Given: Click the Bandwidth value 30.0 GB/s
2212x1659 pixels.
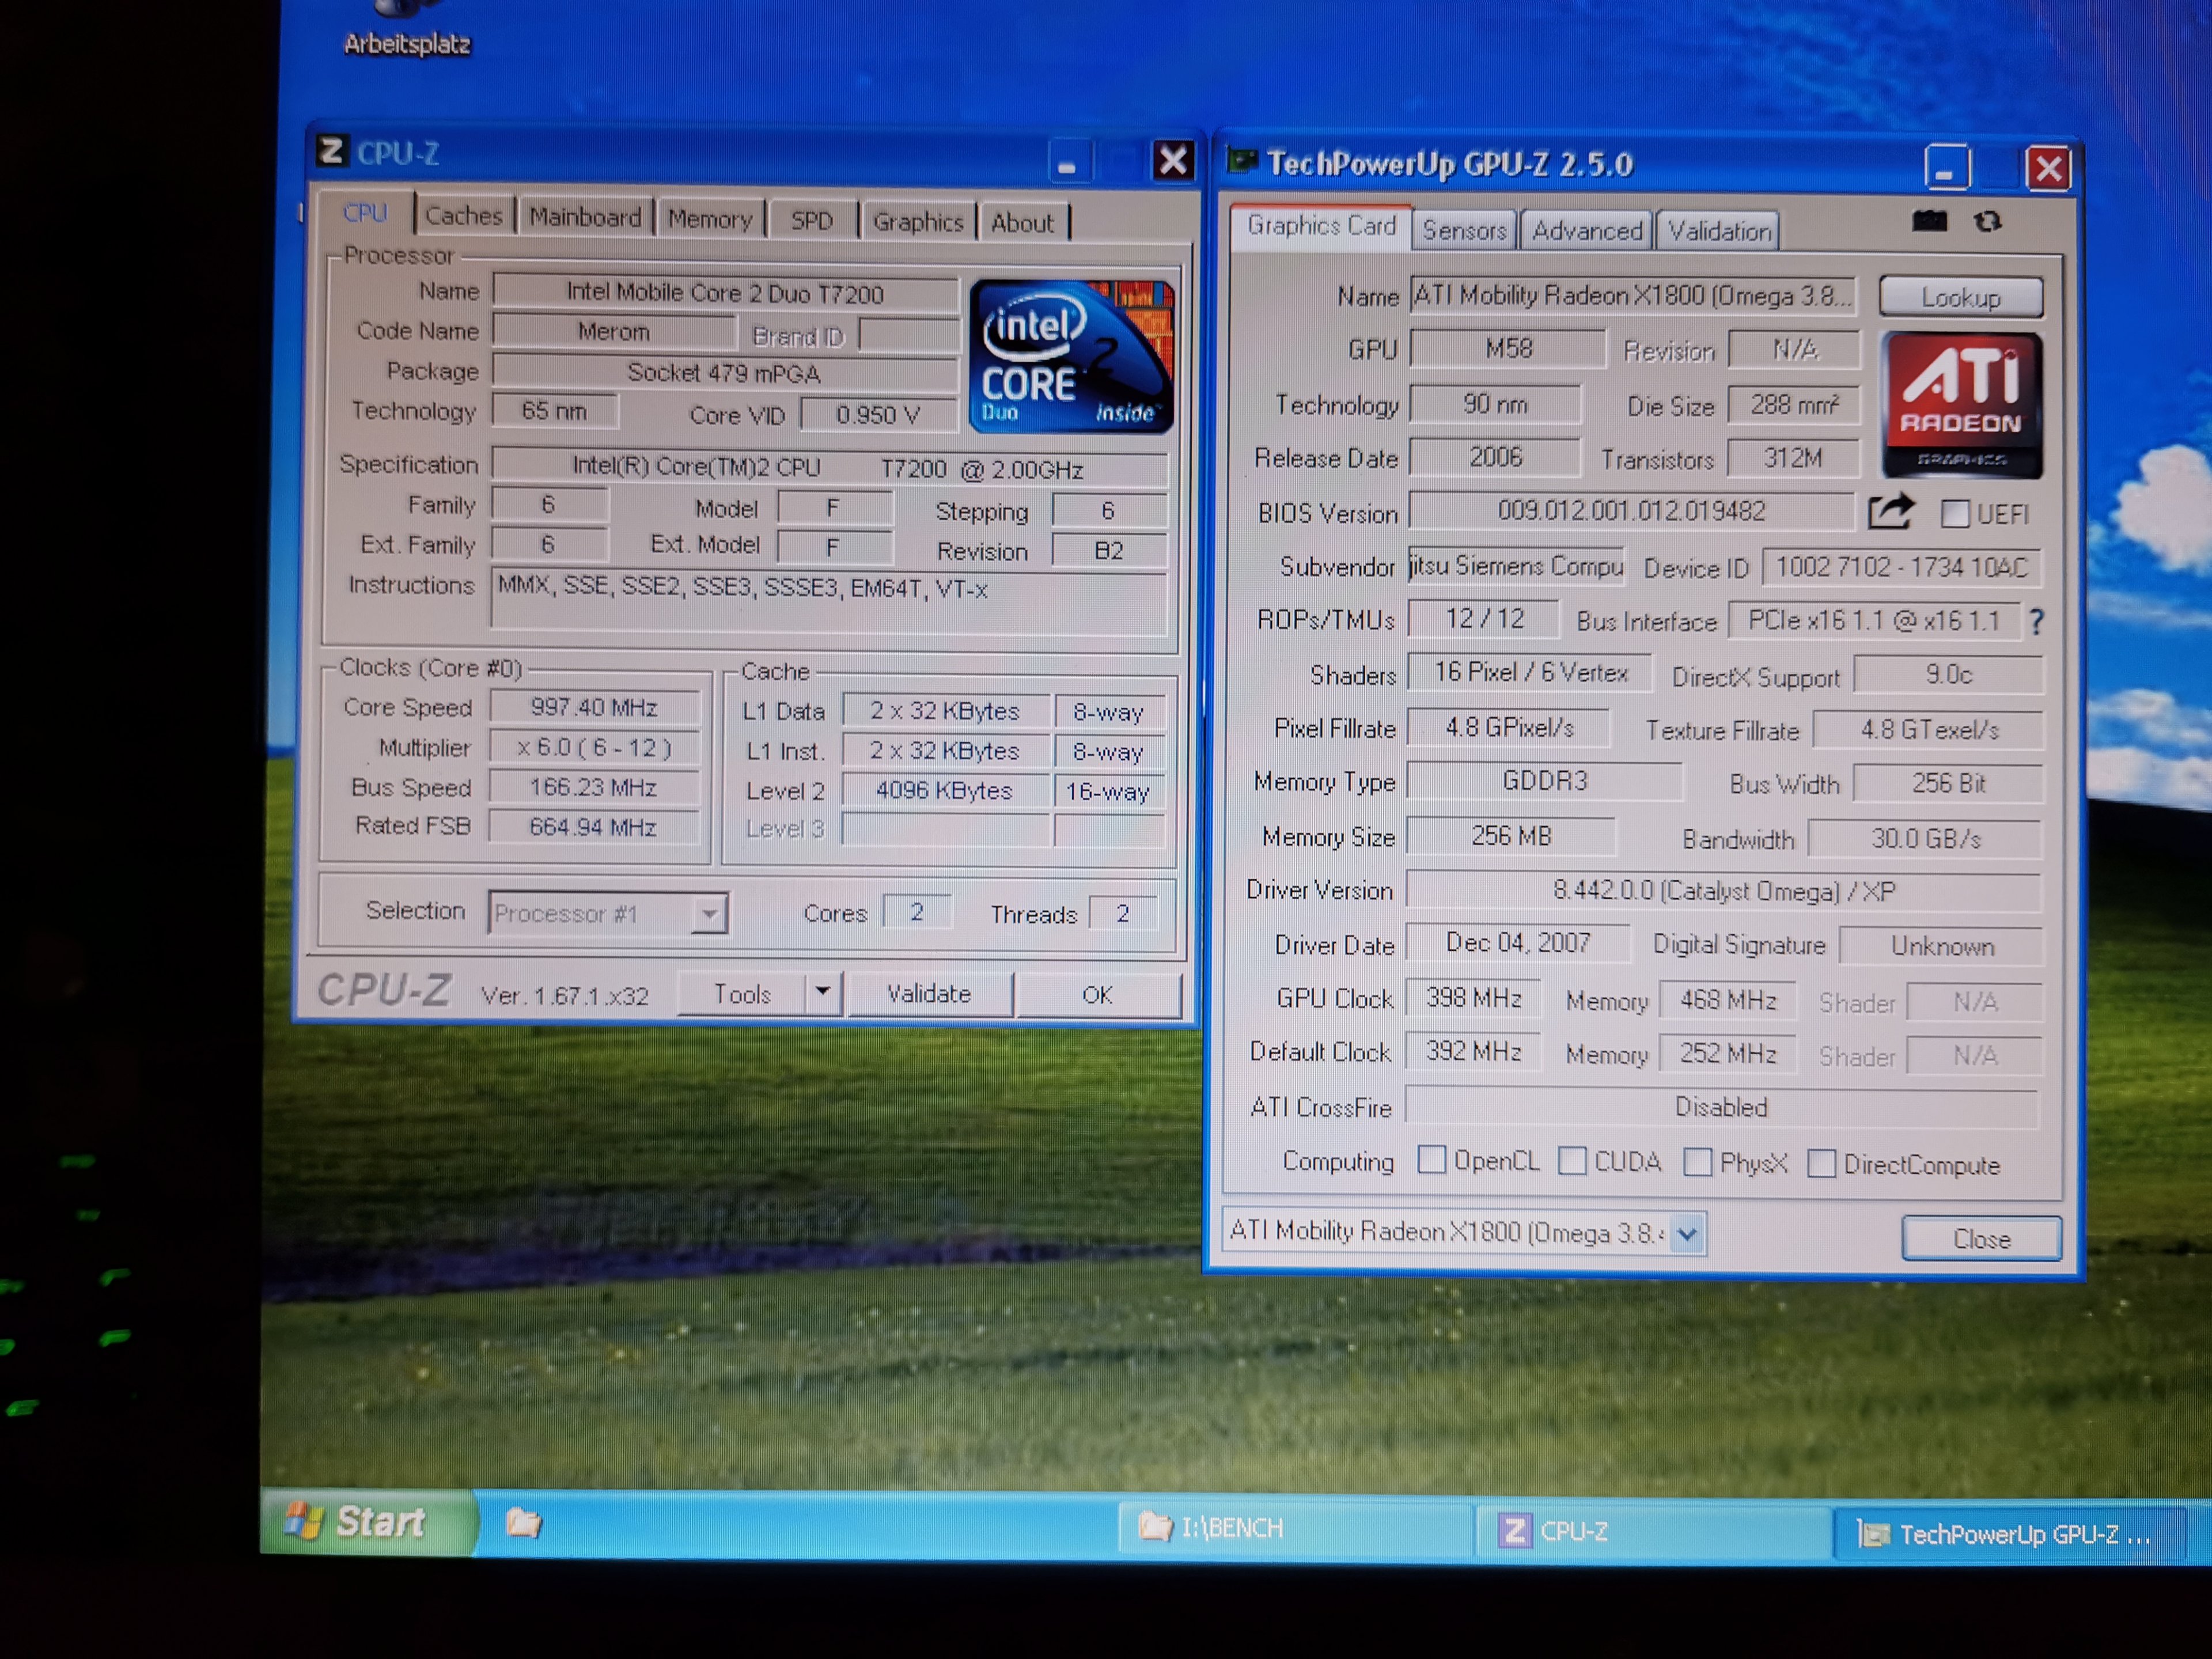Looking at the screenshot, I should point(1926,838).
